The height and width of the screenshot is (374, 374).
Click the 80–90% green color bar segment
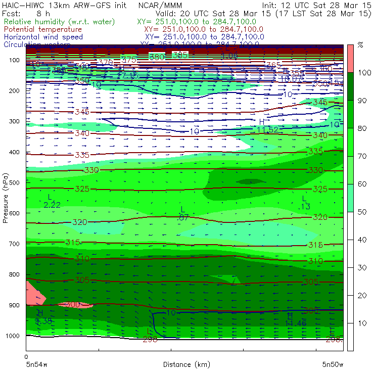click(x=350, y=114)
